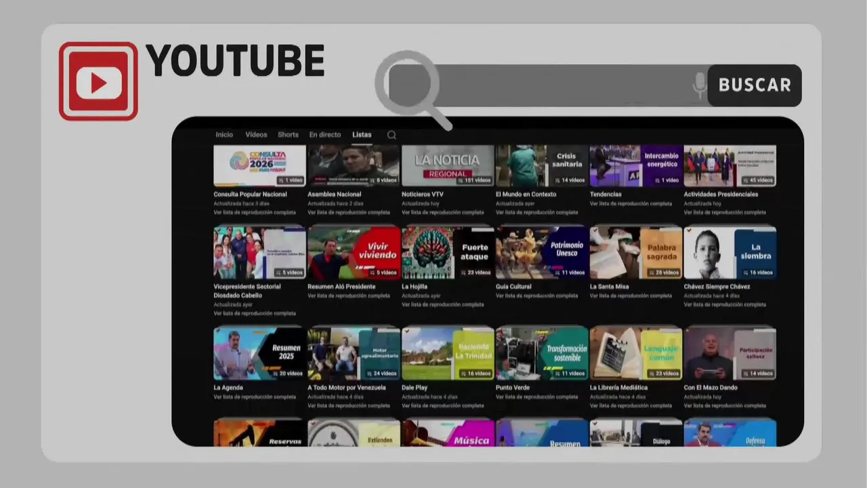Screen dimensions: 867x488
Task: Click the La Hojilla title
Action: tap(415, 287)
